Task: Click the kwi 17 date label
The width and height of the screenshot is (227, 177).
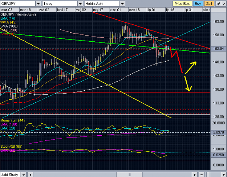Action: (x=62, y=10)
